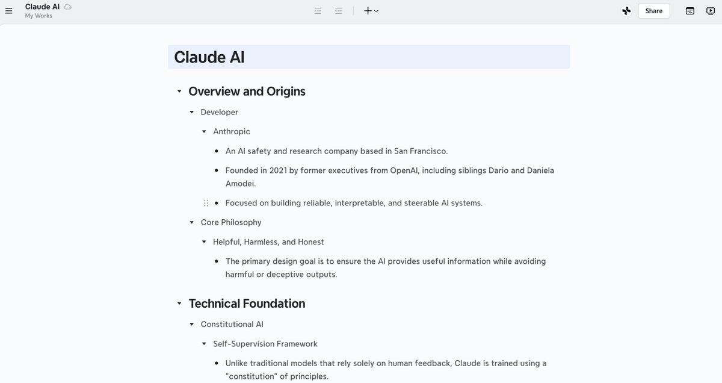Collapse the Core Philosophy node
The height and width of the screenshot is (383, 722).
coord(192,222)
